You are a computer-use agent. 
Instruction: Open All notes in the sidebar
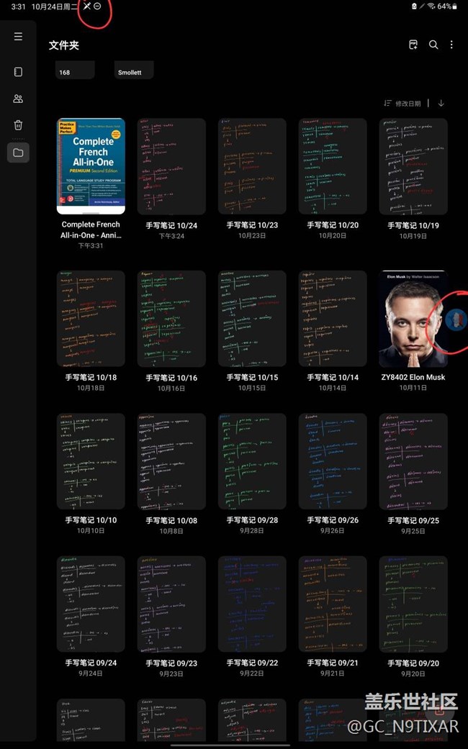pos(18,72)
